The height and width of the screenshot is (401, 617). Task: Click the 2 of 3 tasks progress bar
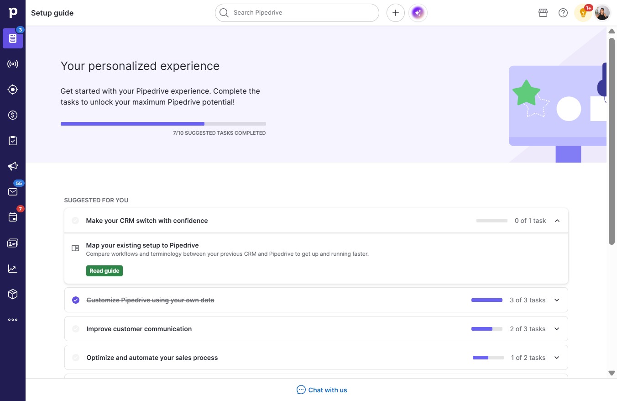[487, 329]
